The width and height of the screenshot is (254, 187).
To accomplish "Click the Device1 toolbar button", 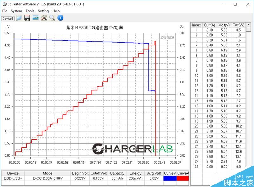I will (8, 19).
